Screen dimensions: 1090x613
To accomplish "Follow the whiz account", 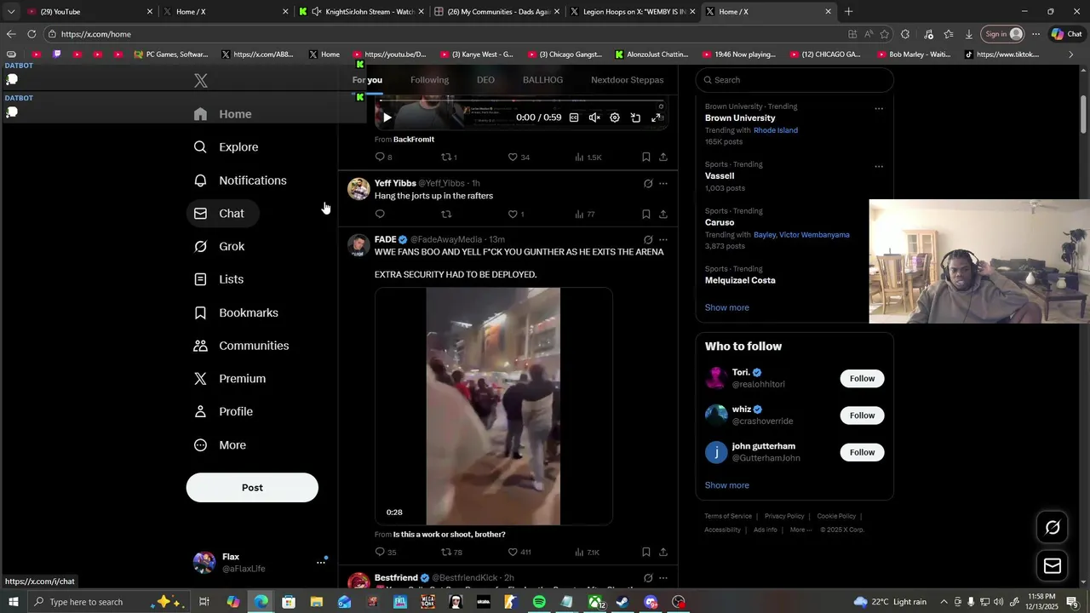I will tap(862, 415).
